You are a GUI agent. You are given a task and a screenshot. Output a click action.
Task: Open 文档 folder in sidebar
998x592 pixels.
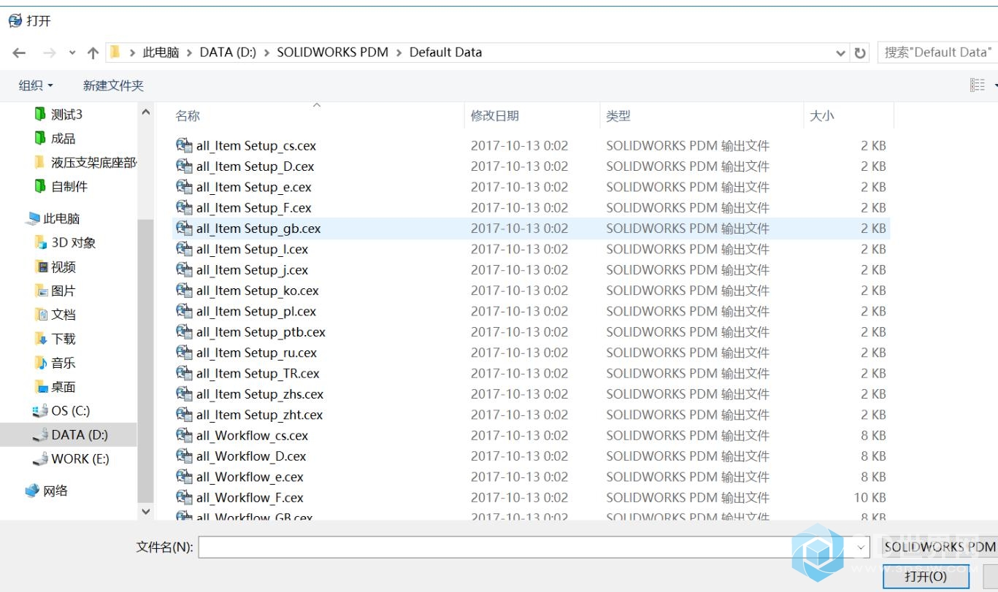pos(63,315)
